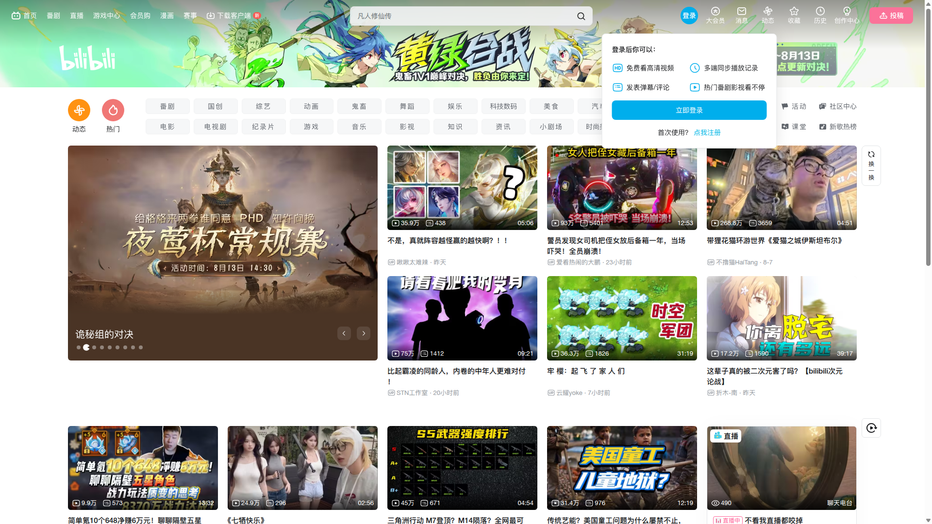Click the 点我注册 link
932x524 pixels.
pyautogui.click(x=707, y=132)
